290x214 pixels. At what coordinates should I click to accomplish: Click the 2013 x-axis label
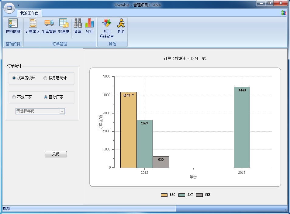click(x=242, y=173)
